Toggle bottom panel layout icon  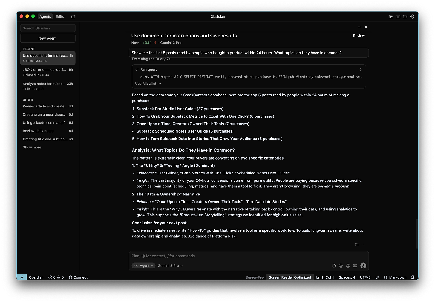398,17
